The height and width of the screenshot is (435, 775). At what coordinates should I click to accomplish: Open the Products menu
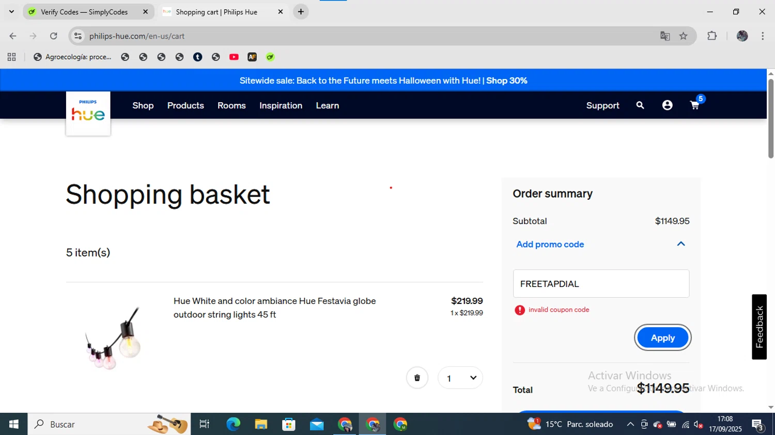pyautogui.click(x=185, y=105)
